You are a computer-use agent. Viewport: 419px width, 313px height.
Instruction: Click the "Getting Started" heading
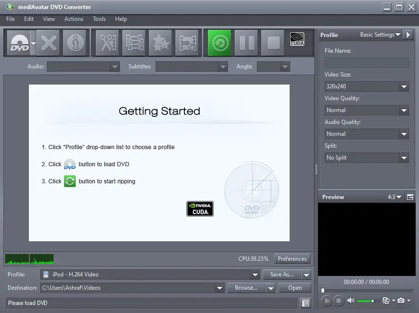pos(159,111)
